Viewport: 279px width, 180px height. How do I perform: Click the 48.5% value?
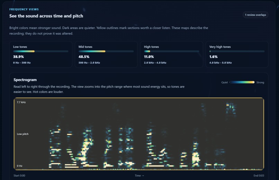(84, 57)
